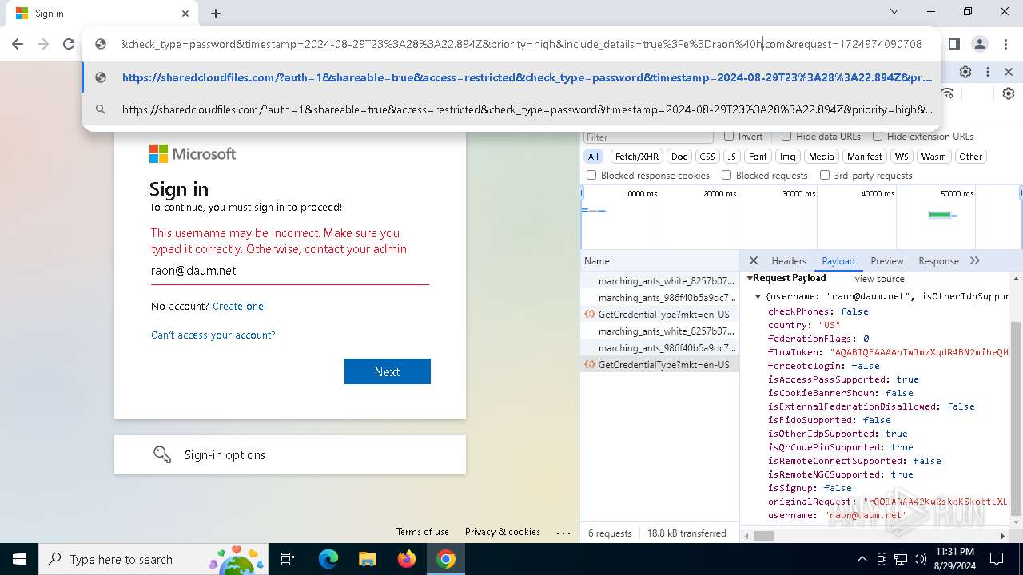Reload the page with the refresh icon
This screenshot has height=575, width=1023.
tap(69, 44)
